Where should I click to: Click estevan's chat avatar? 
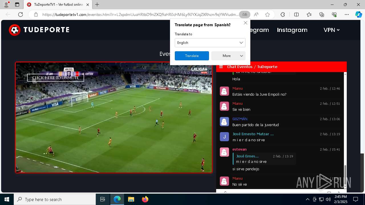(224, 152)
